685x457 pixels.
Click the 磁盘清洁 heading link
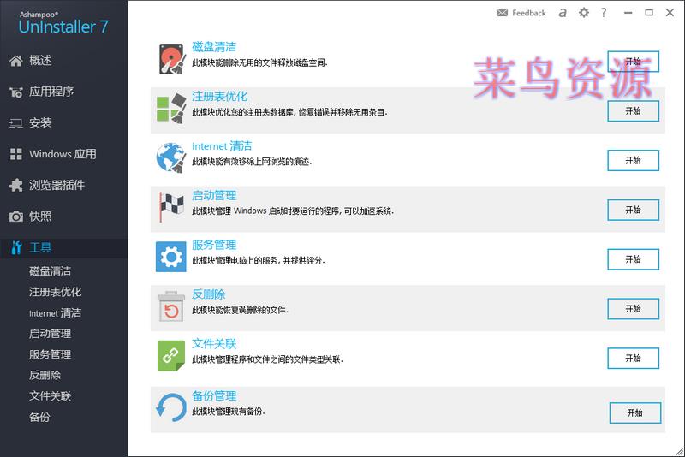click(x=214, y=47)
